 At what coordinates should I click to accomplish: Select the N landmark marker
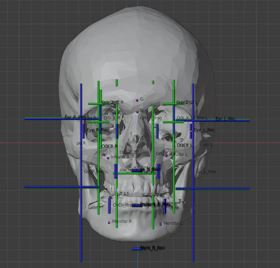click(138, 111)
